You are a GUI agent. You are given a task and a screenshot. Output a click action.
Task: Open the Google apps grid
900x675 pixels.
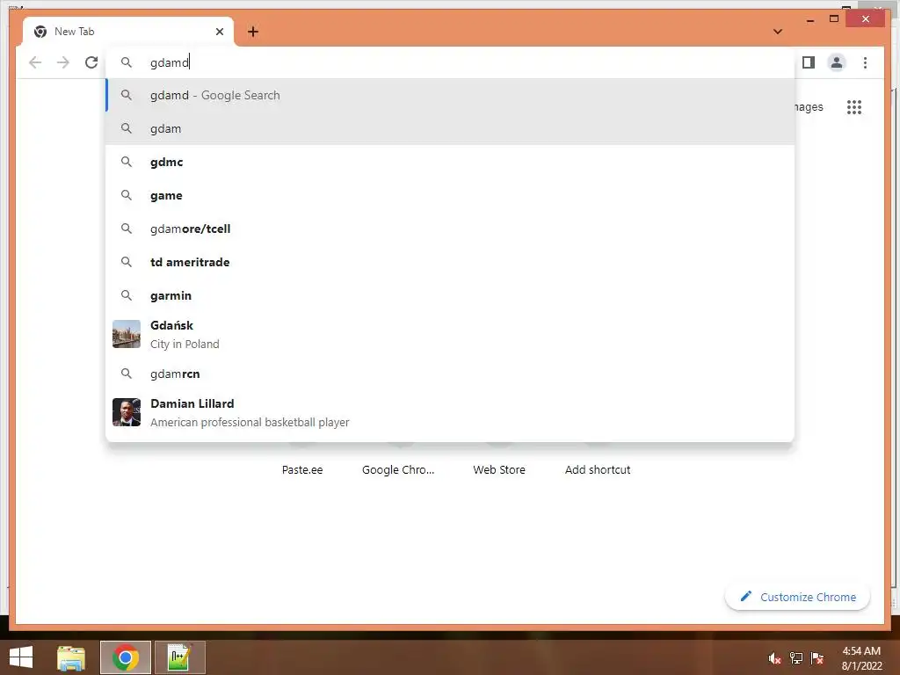pyautogui.click(x=854, y=107)
